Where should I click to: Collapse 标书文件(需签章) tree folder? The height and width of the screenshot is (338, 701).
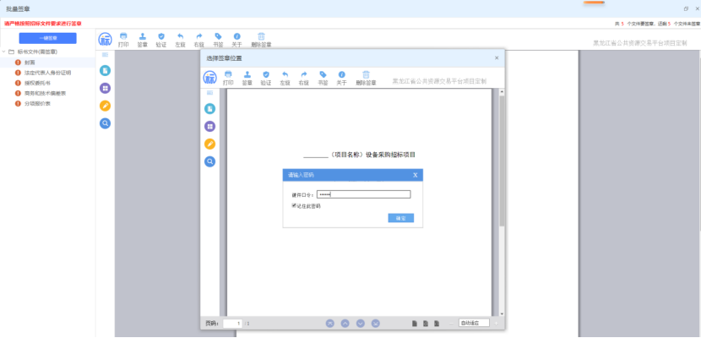pos(4,52)
